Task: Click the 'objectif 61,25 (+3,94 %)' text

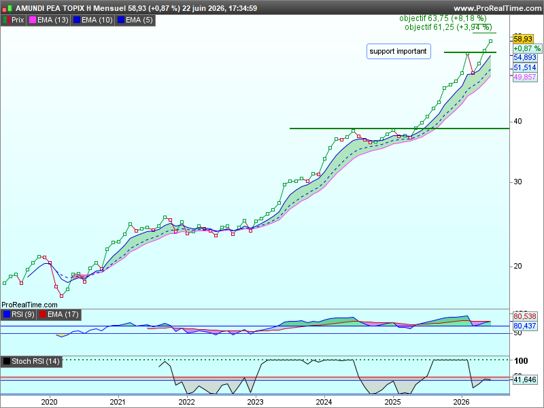Action: tap(448, 27)
